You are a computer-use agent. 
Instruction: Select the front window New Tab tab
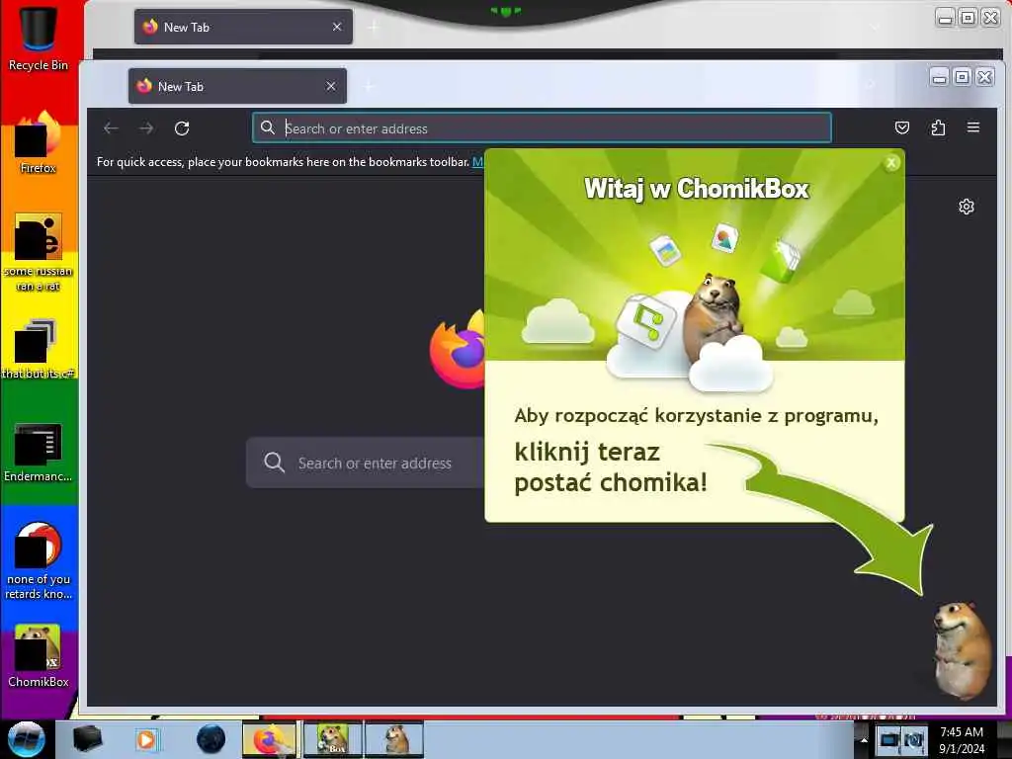tap(237, 86)
